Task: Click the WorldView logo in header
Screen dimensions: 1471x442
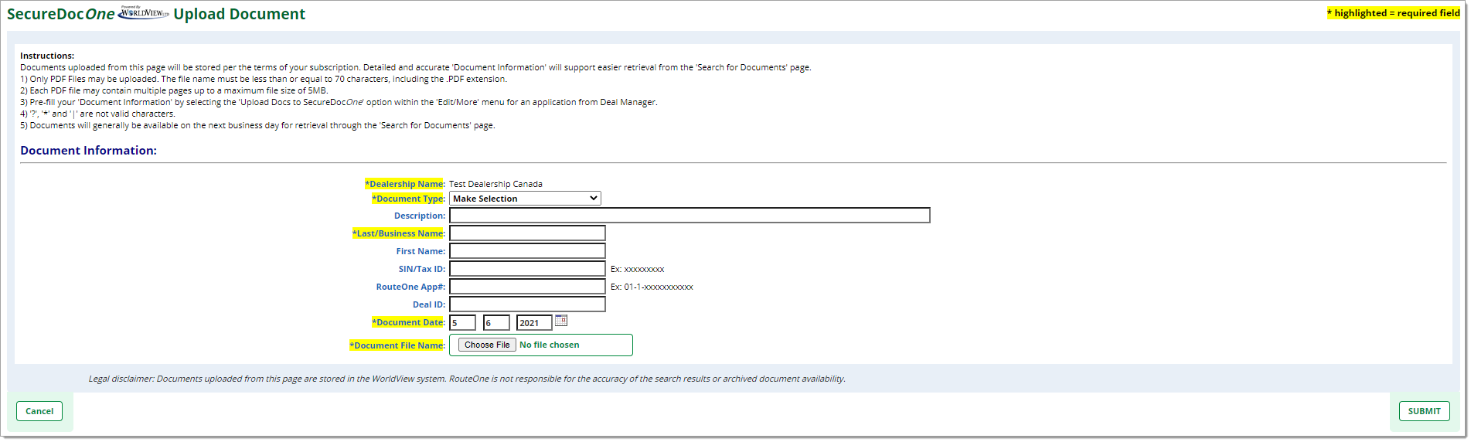Action: tap(144, 12)
